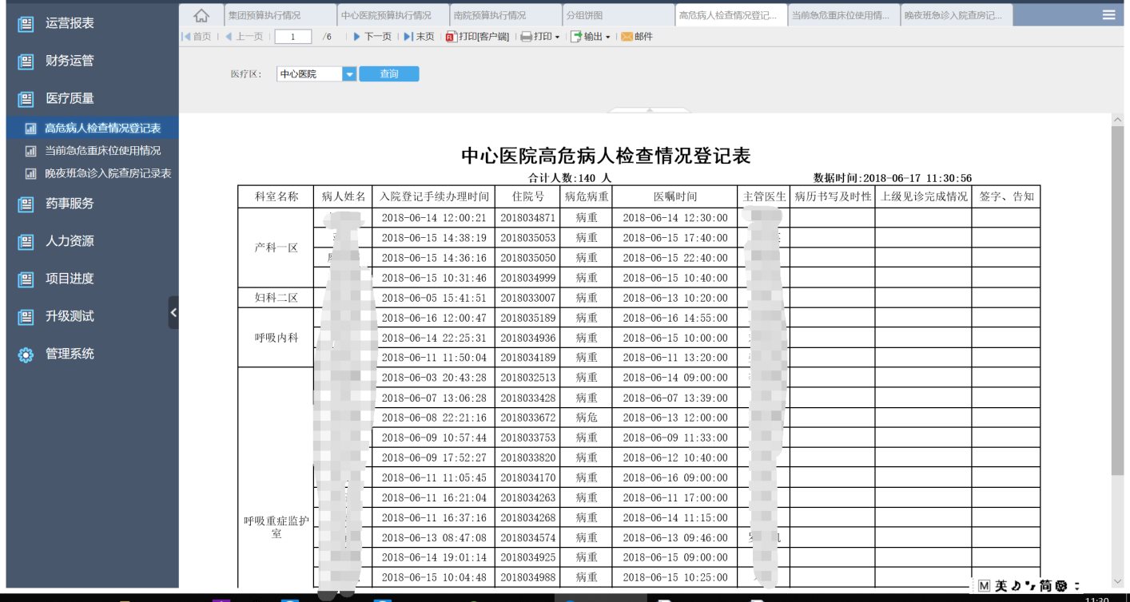Click cell 2018034988
This screenshot has width=1130, height=602.
point(527,577)
